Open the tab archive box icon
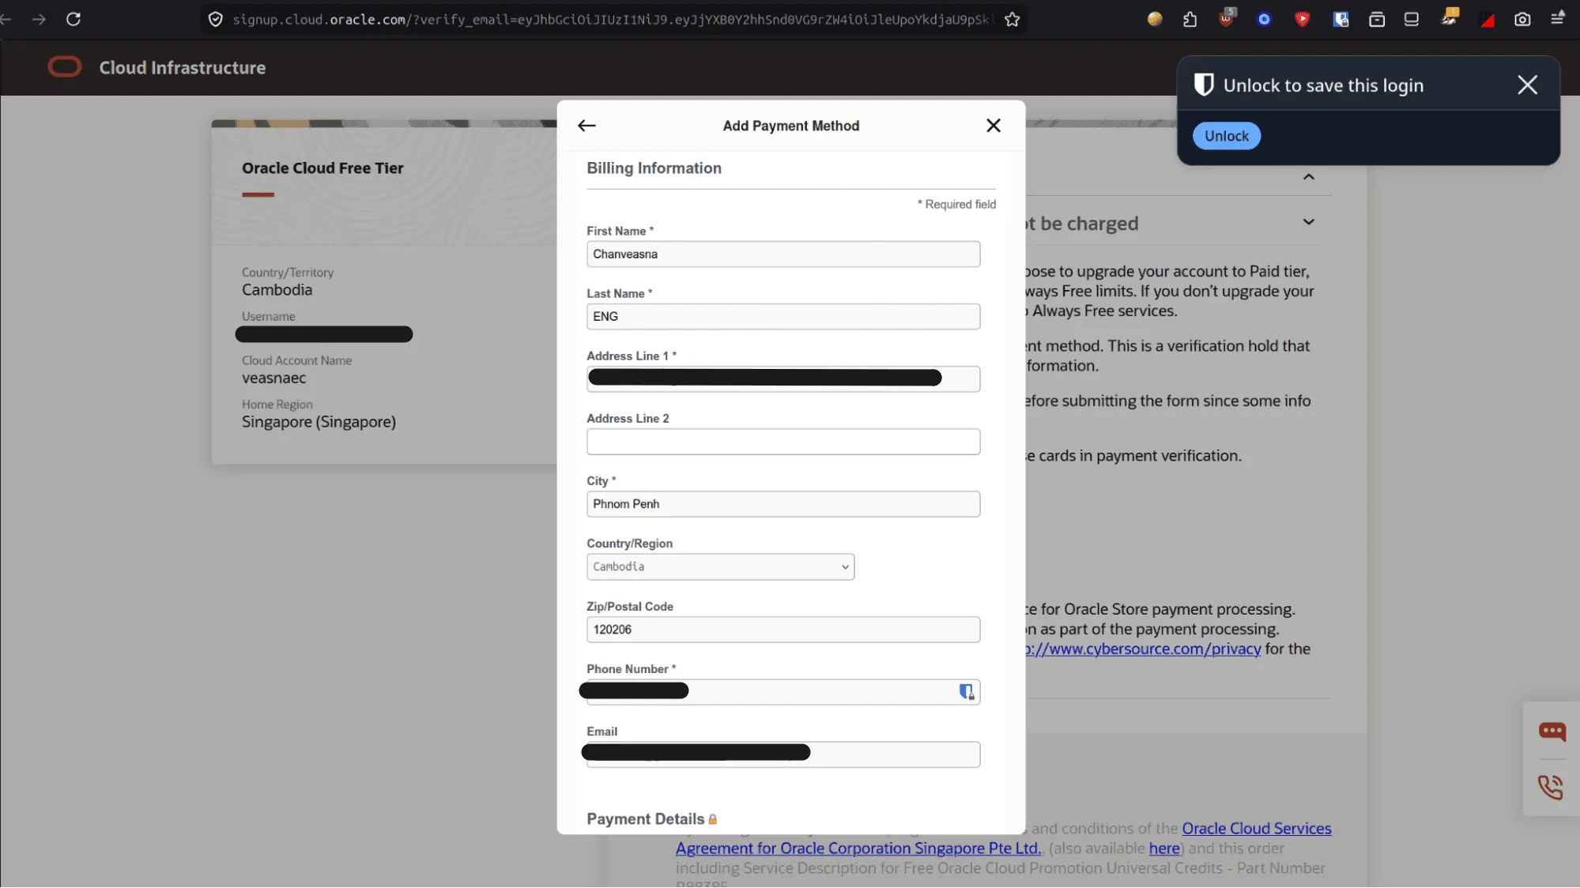The image size is (1580, 888). coord(1377,19)
